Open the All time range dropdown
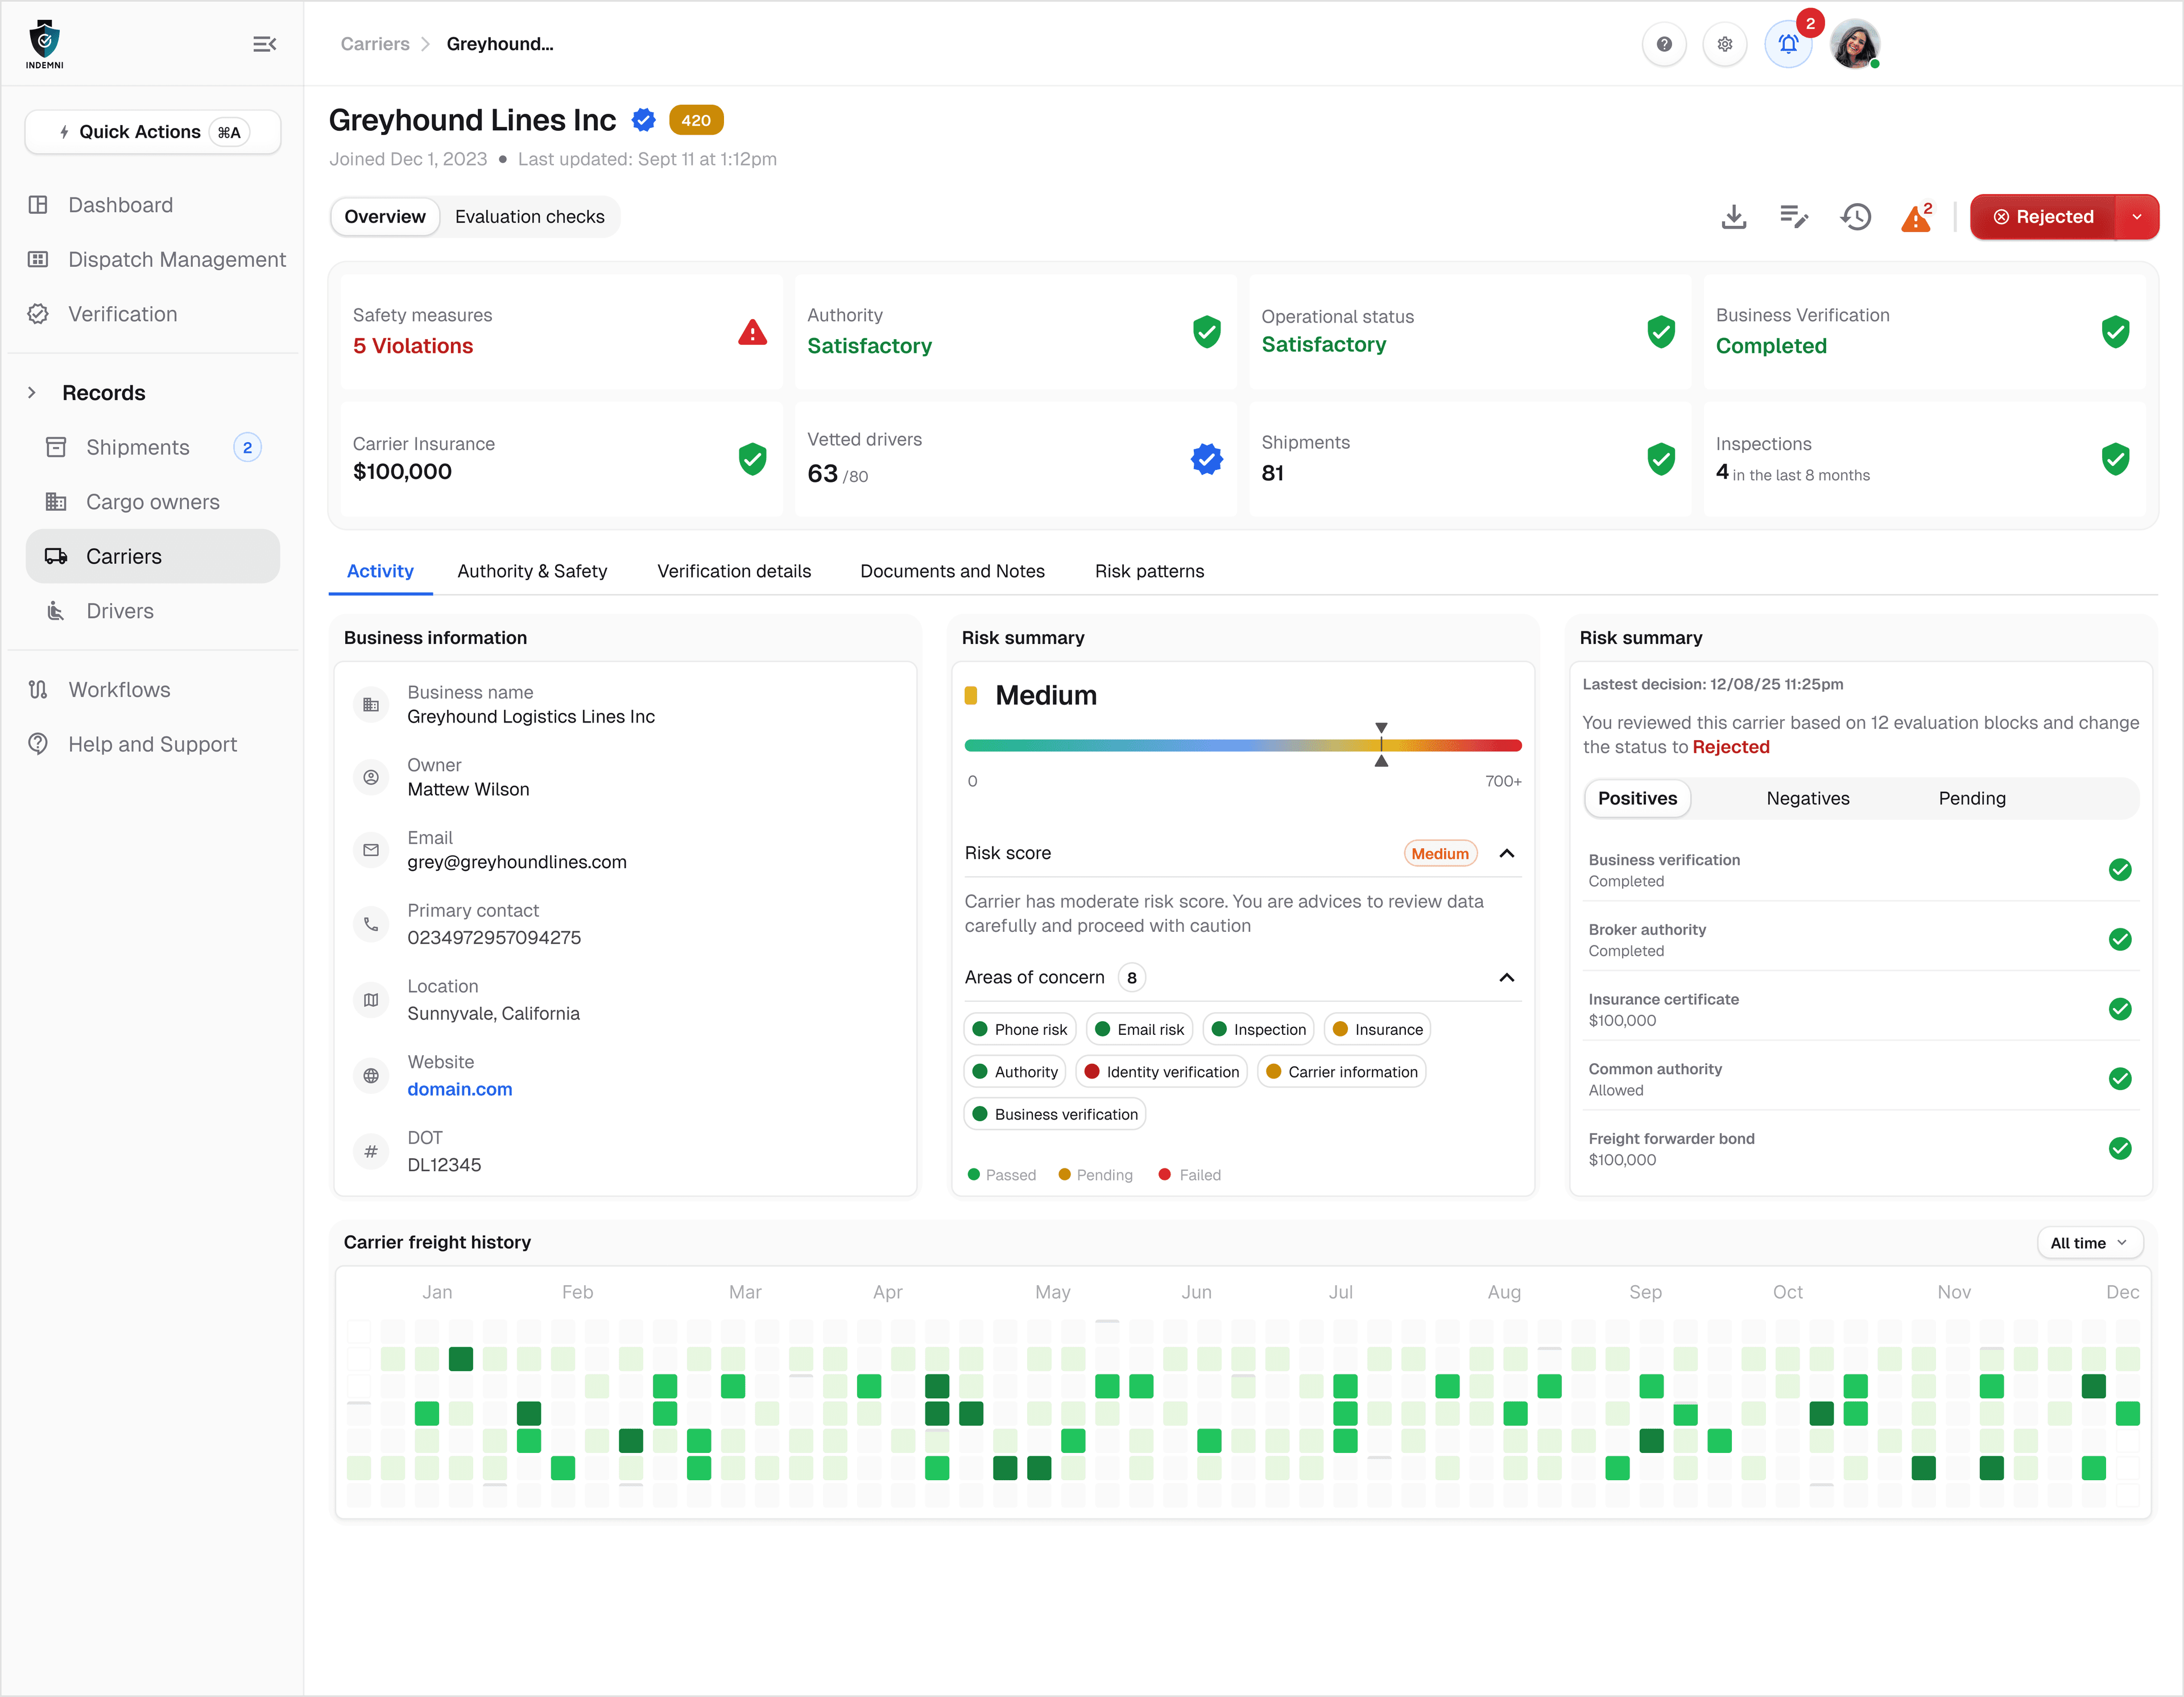Viewport: 2184px width, 1697px height. coord(2090,1243)
